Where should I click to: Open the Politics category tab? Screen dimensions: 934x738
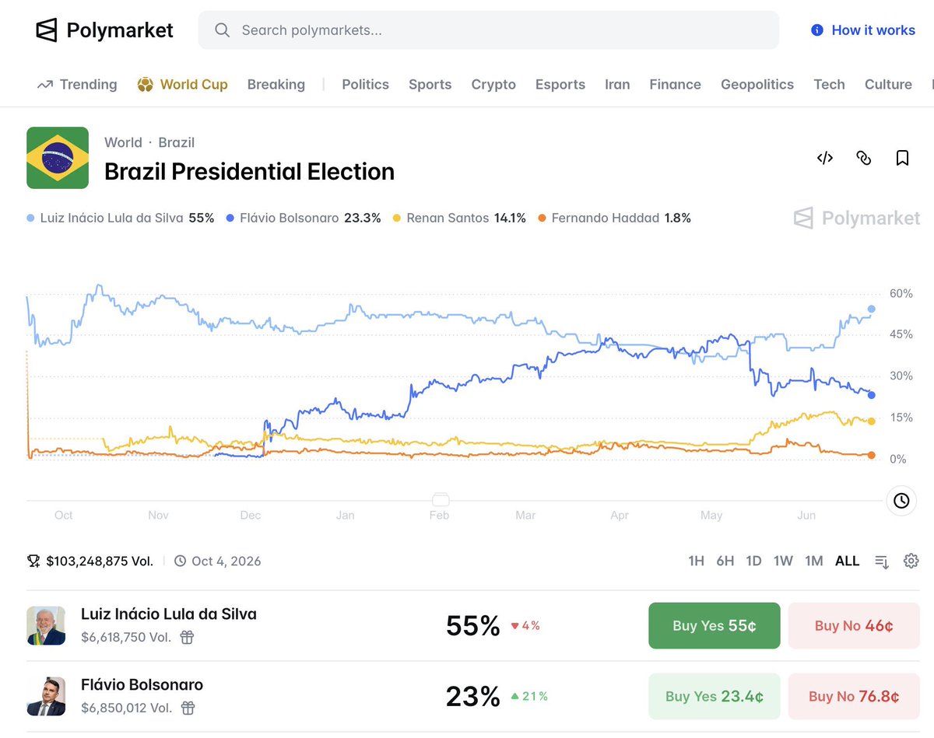[365, 85]
